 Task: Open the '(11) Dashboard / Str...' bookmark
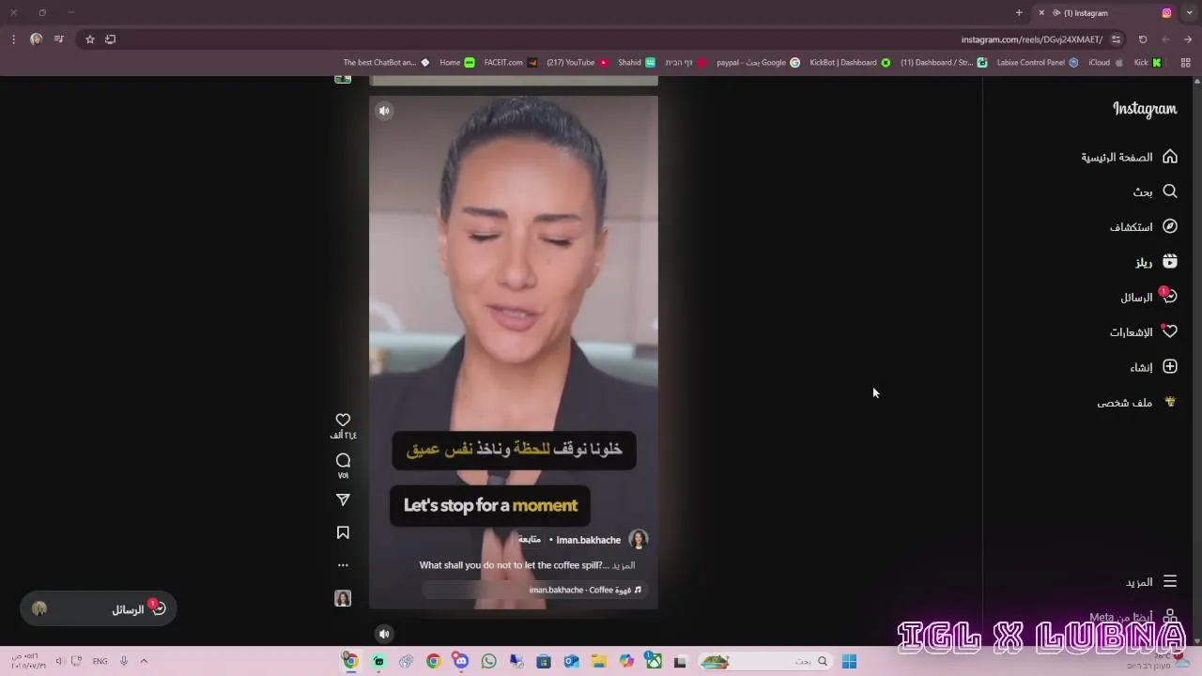944,63
